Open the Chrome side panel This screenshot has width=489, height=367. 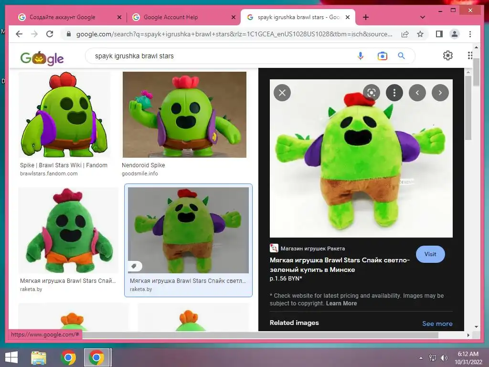coord(439,34)
